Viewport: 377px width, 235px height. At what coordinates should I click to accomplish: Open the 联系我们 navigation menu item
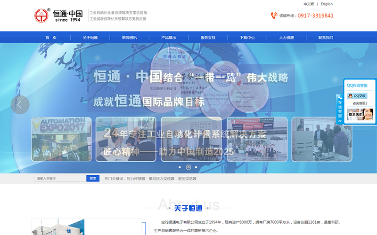pos(326,38)
